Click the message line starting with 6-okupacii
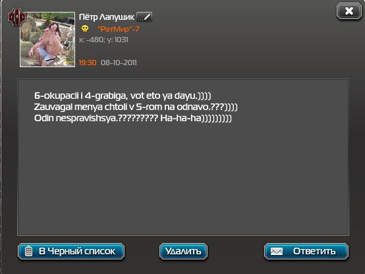This screenshot has height=274, width=365. 123,96
